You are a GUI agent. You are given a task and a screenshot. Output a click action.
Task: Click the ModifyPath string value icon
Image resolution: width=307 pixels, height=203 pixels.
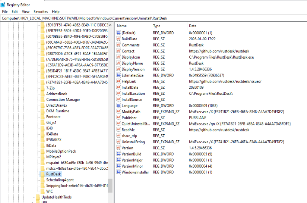coord(118,112)
